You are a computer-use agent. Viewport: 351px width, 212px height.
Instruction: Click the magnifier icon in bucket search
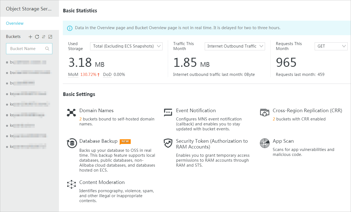coord(47,49)
